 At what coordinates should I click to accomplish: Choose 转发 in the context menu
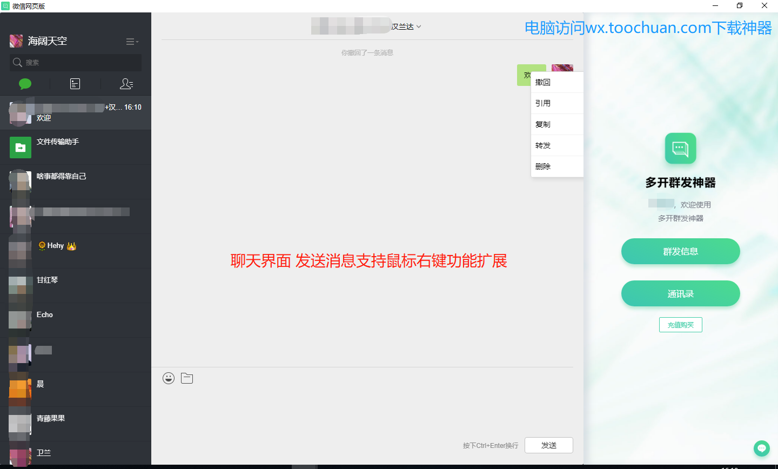[557, 145]
